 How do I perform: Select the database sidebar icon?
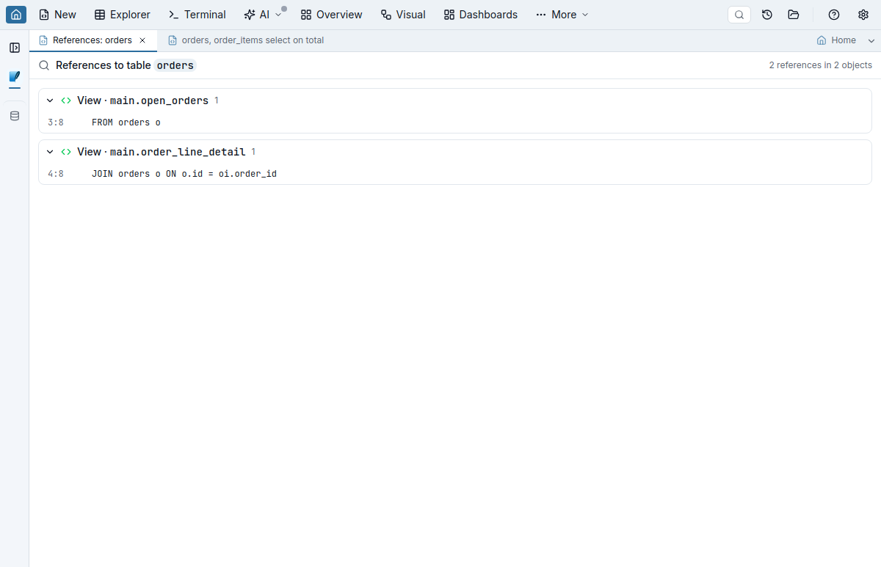point(15,116)
